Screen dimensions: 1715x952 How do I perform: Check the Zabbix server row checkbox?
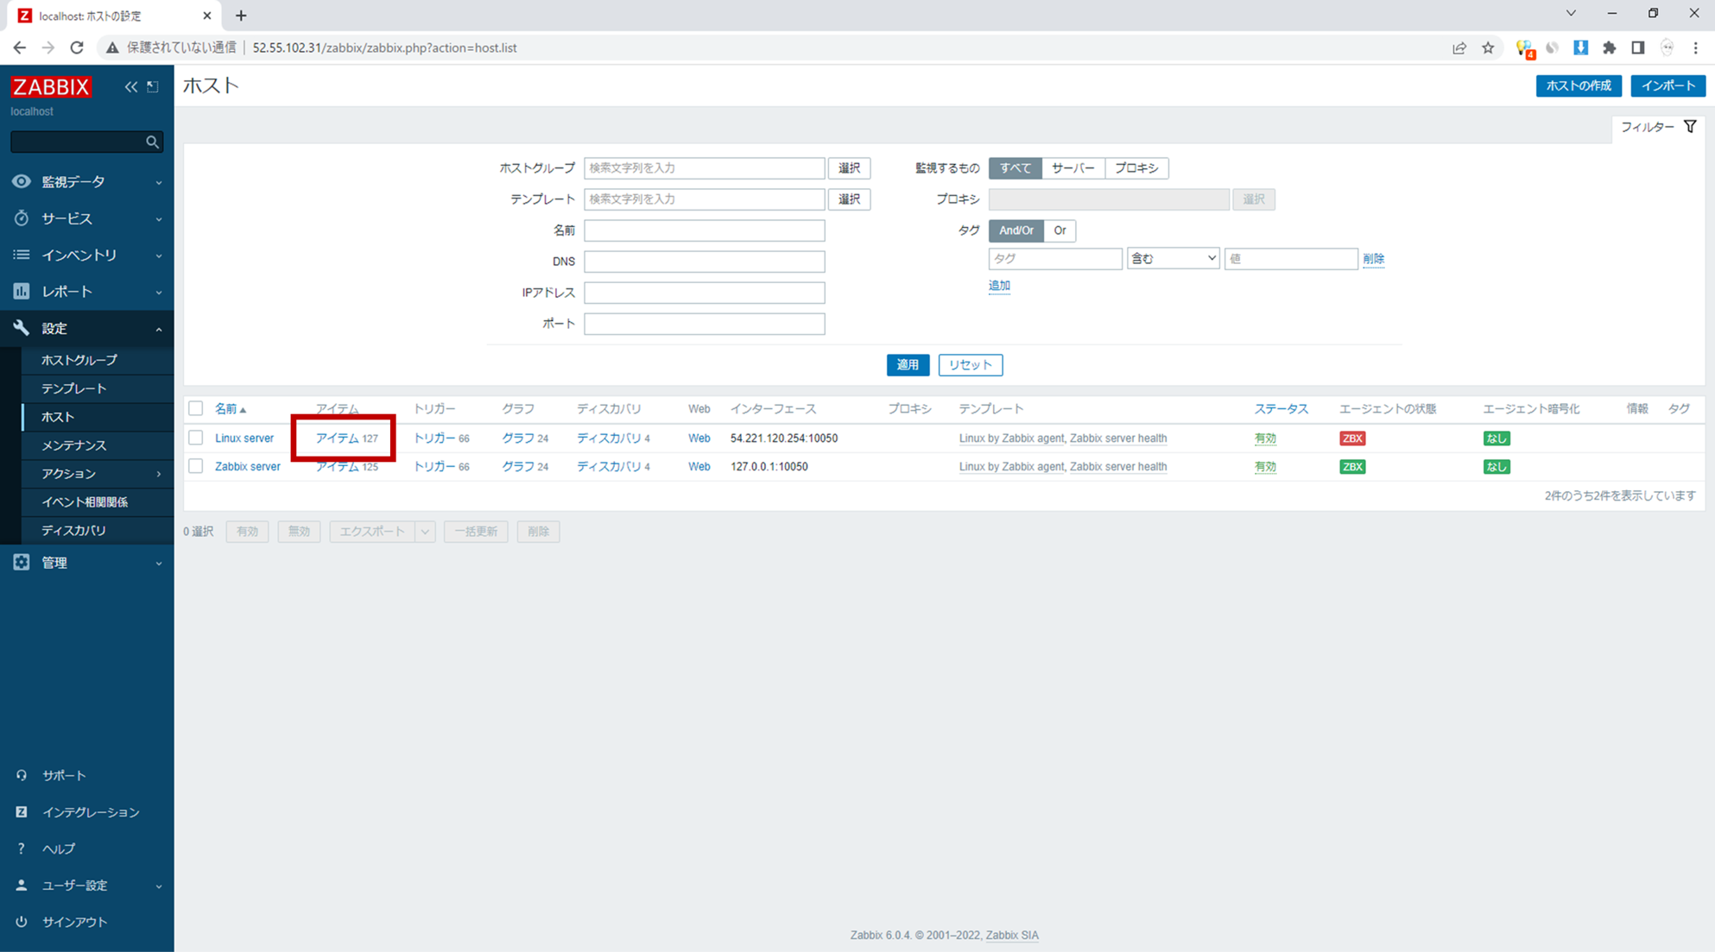196,466
